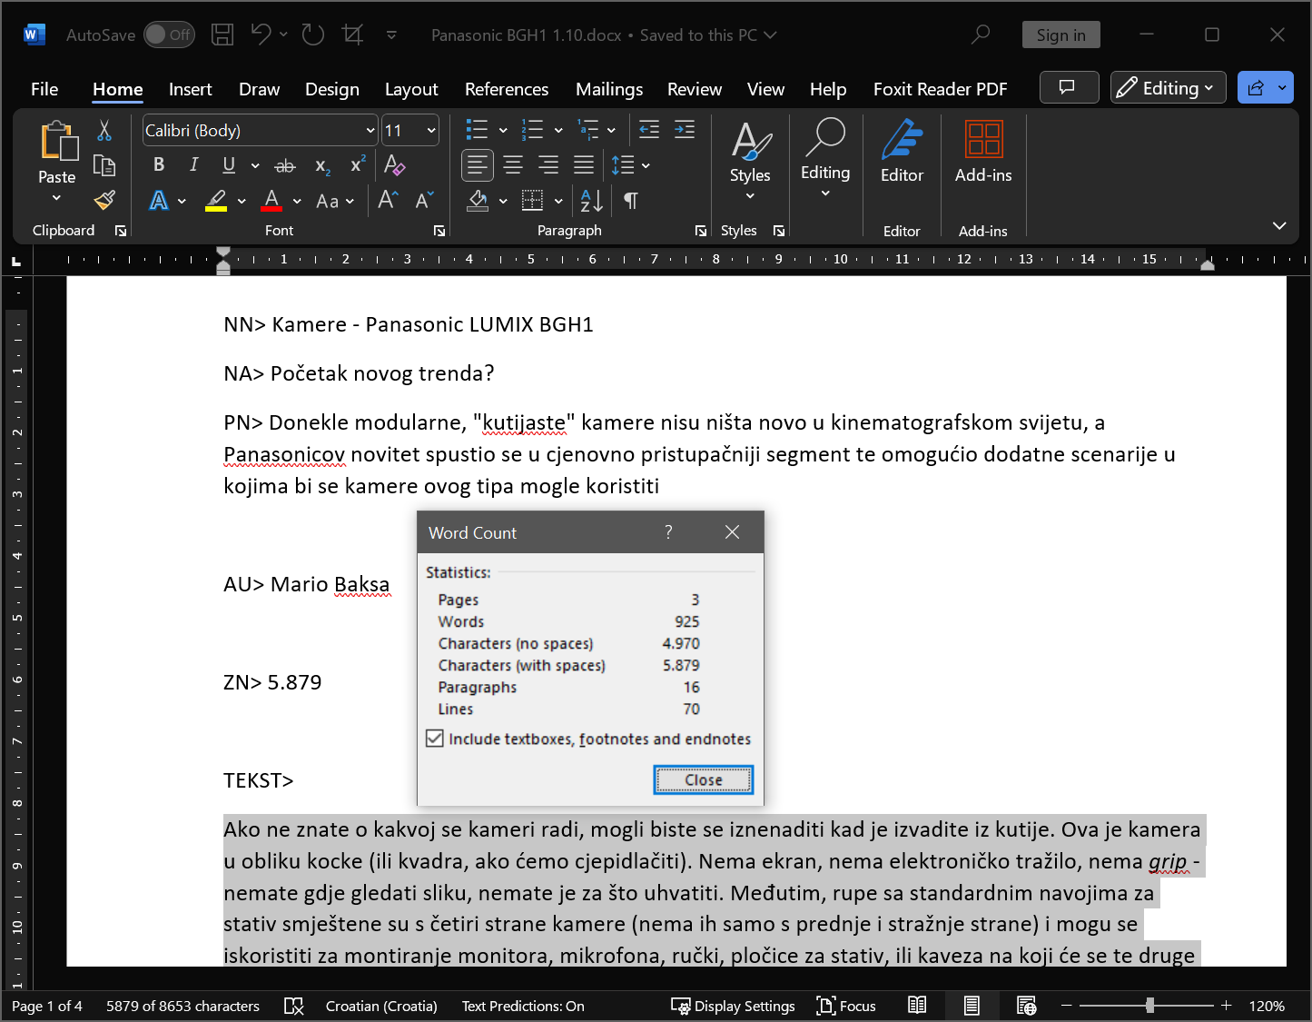The height and width of the screenshot is (1022, 1312).
Task: Click the 120% zoom level
Action: click(1267, 1006)
